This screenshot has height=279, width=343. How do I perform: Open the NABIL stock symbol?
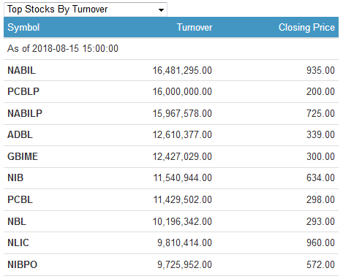[21, 70]
